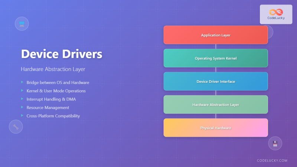Click arrow bullet beside Cross-Platform Compatibility
297x167 pixels.
22,116
